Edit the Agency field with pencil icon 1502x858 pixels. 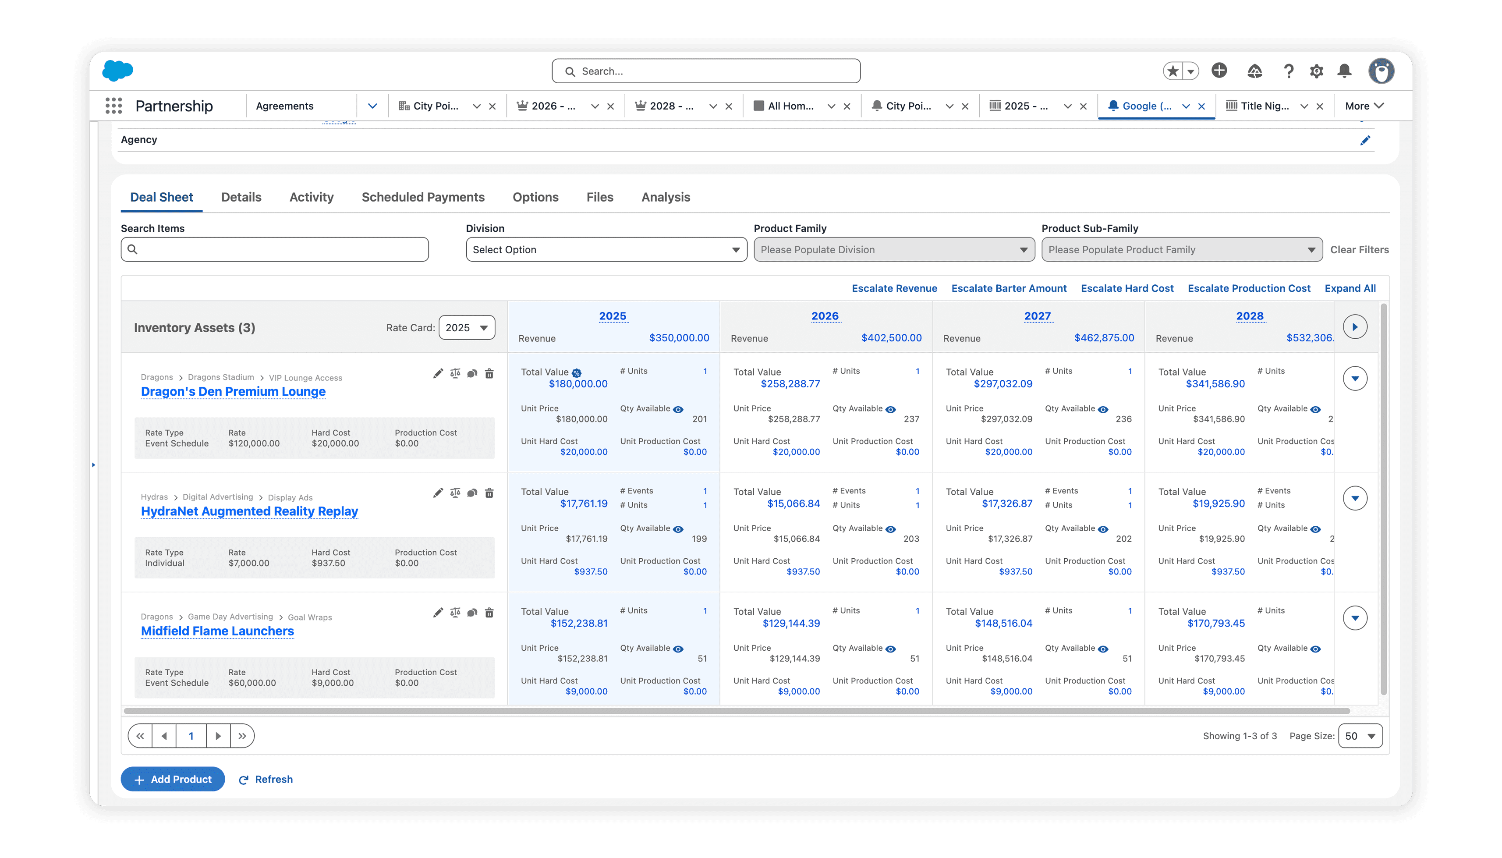(x=1365, y=140)
